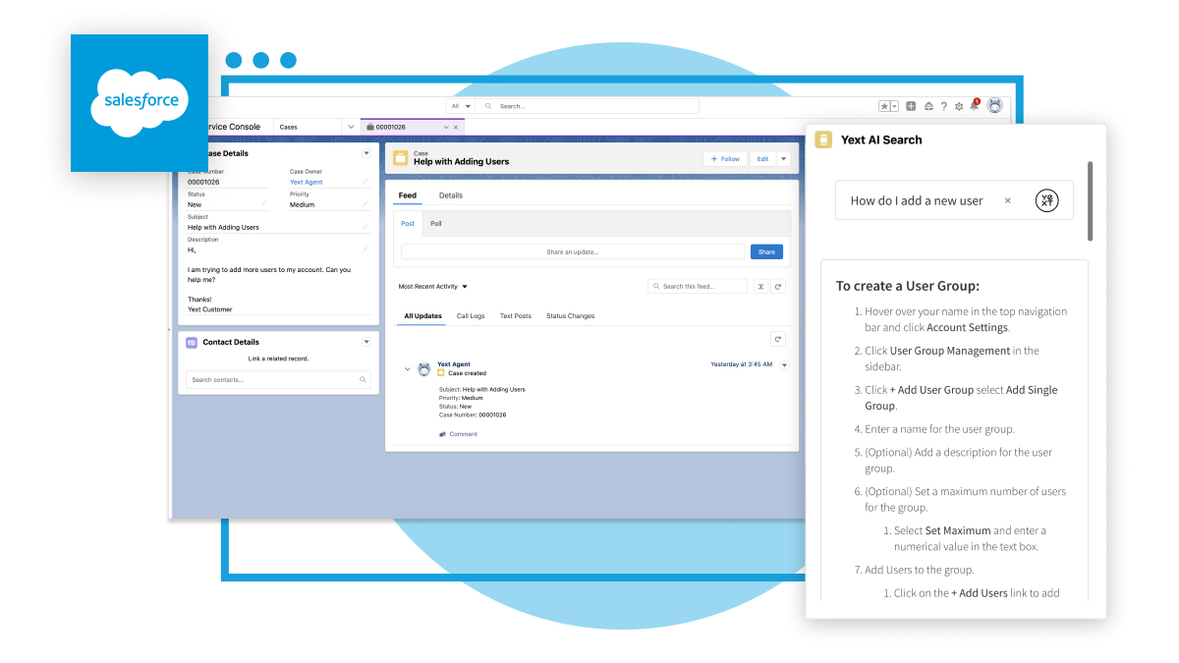Open the Trailhead guidance icon in header

[928, 106]
